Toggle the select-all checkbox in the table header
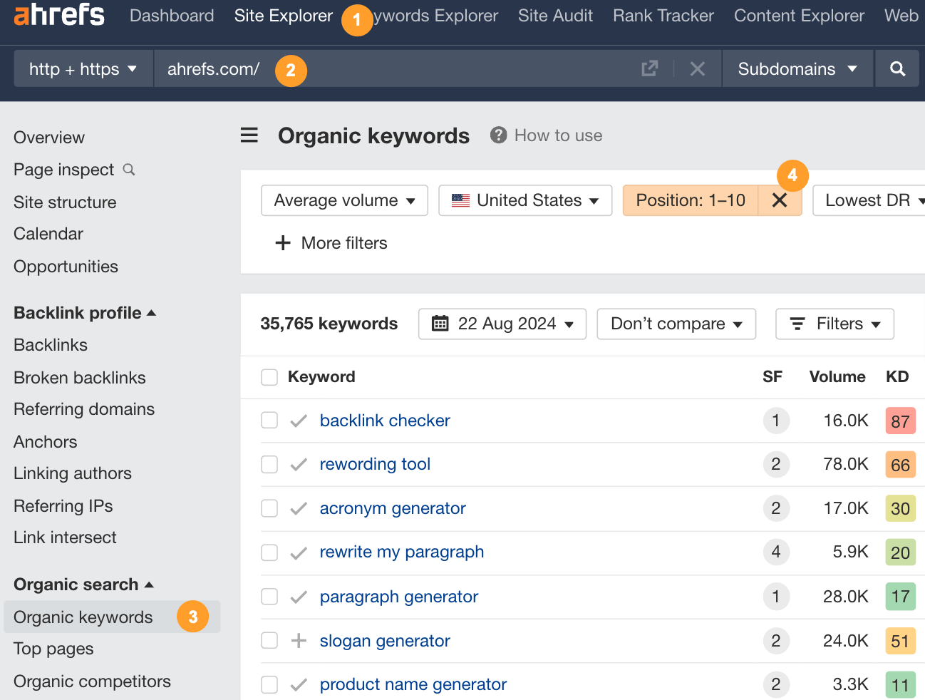The height and width of the screenshot is (700, 925). tap(269, 377)
